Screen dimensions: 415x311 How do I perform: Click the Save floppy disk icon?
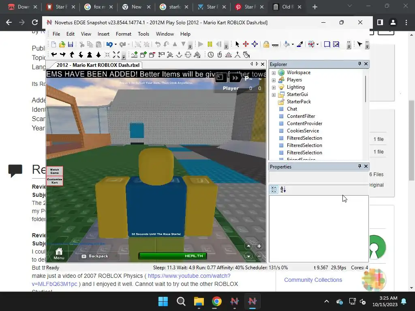[71, 45]
